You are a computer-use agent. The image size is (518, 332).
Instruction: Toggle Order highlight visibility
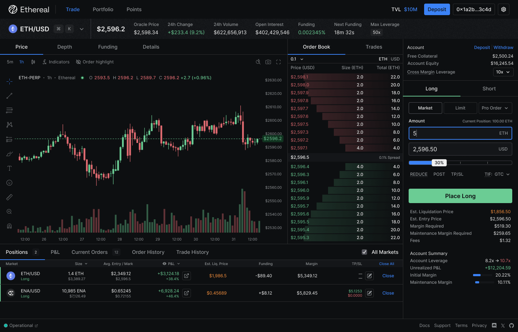pyautogui.click(x=95, y=62)
